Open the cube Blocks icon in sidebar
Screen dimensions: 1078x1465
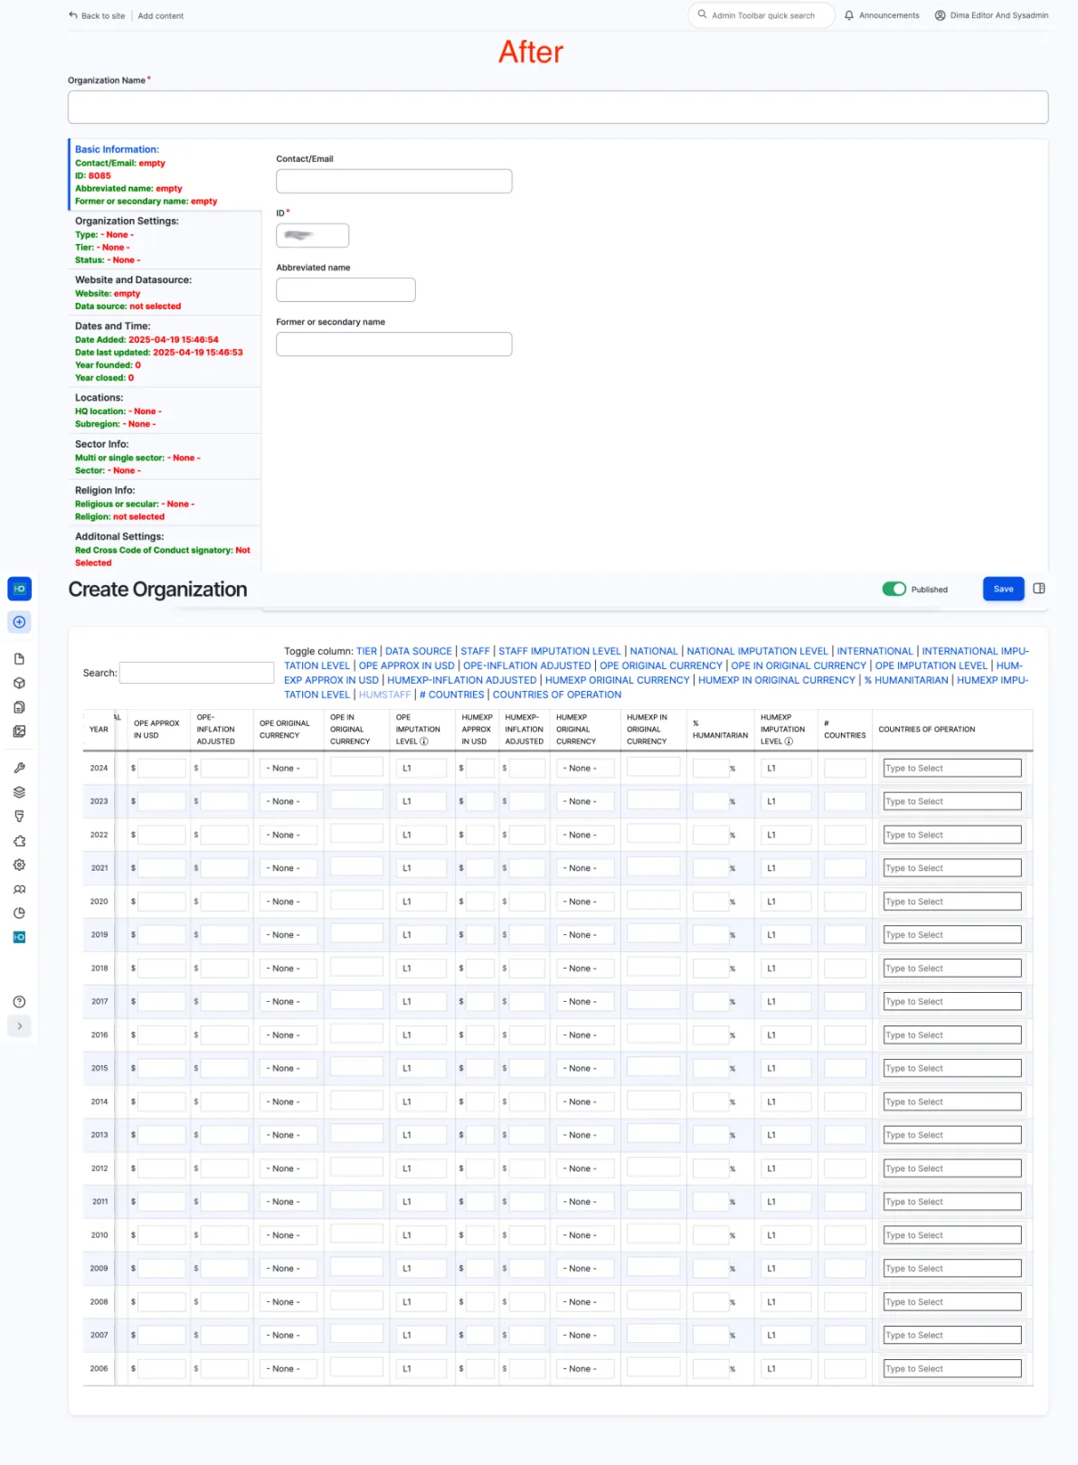click(x=19, y=684)
